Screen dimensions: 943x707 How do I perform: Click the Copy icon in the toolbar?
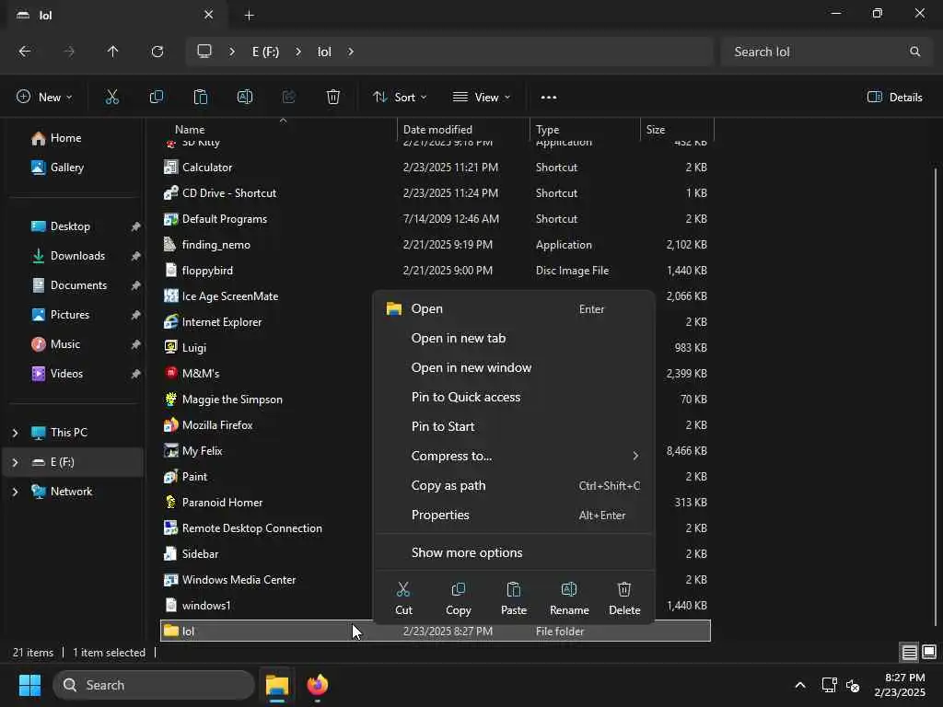tap(157, 97)
